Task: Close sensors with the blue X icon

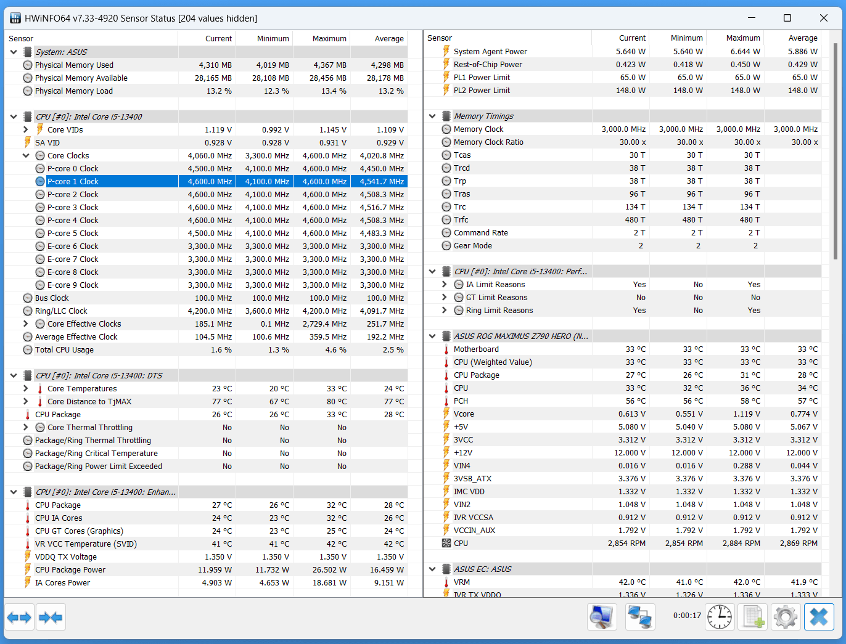Action: tap(819, 616)
